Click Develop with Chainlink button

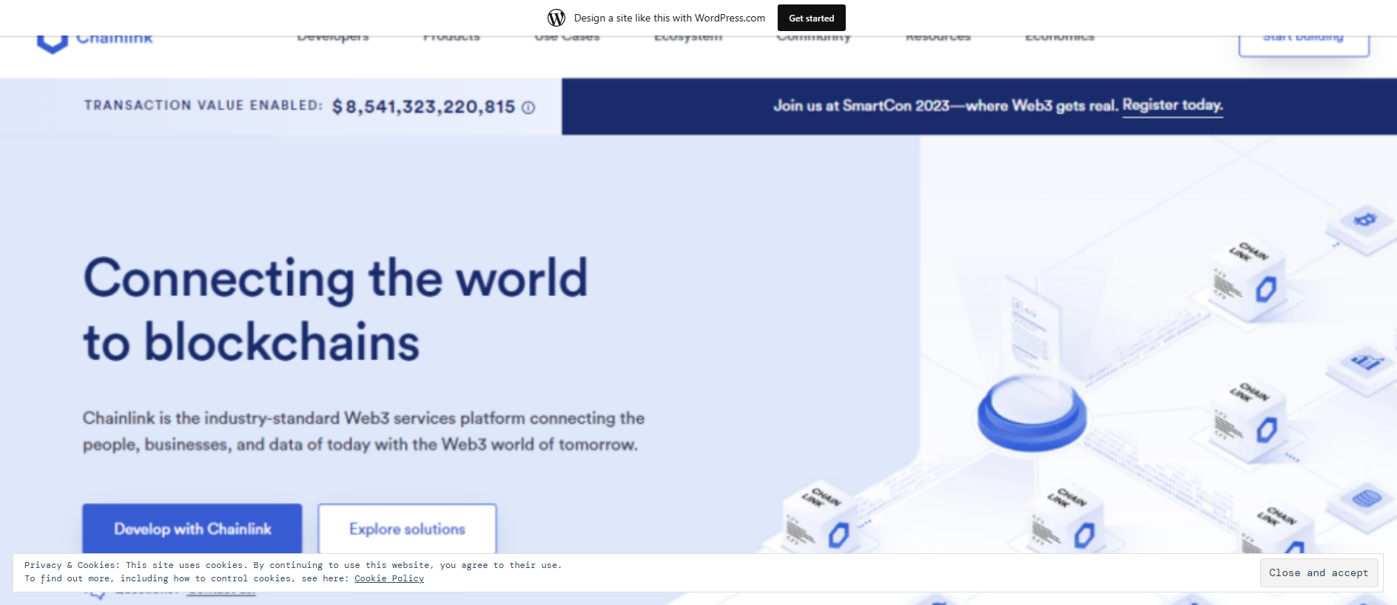[192, 528]
